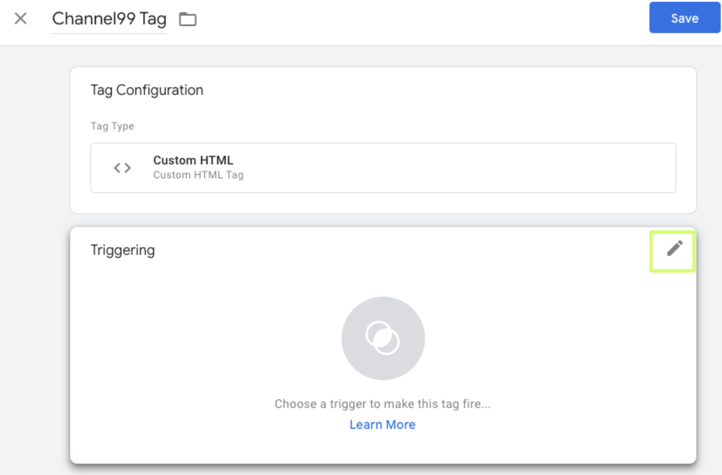The width and height of the screenshot is (722, 475).
Task: Click the code brackets Custom HTML icon
Action: (x=122, y=168)
